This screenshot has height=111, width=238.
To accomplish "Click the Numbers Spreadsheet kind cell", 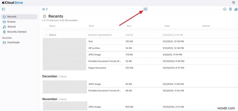I will pyautogui.click(x=100, y=35).
